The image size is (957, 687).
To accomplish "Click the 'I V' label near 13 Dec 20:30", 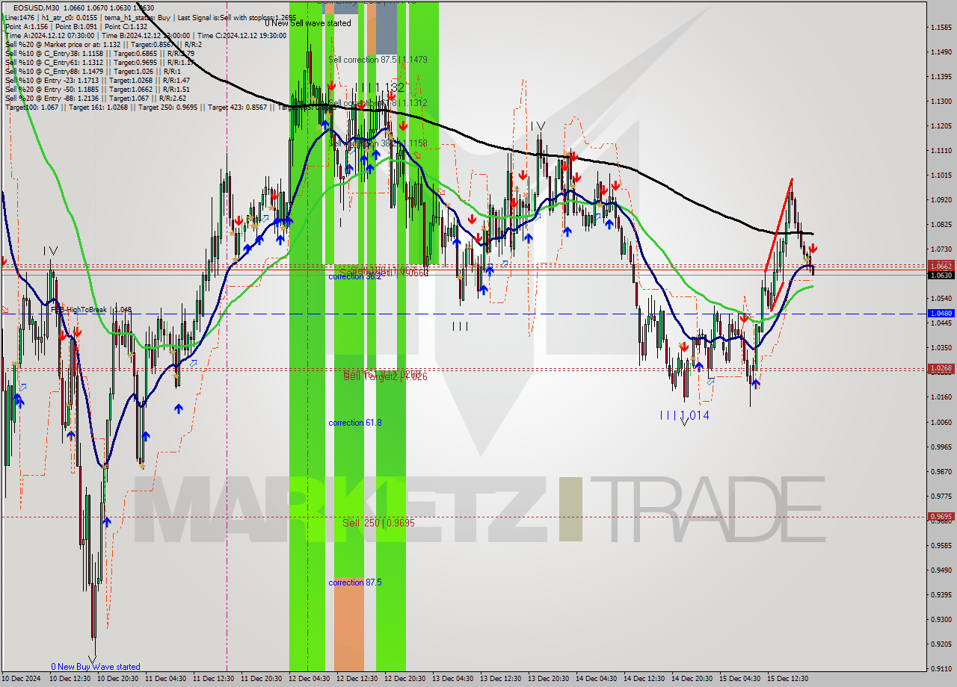I will click(538, 126).
